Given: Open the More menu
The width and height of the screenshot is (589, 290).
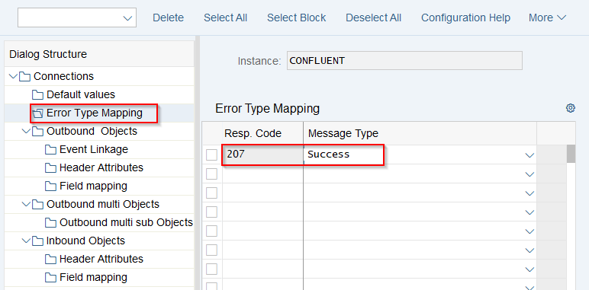Looking at the screenshot, I should point(547,18).
